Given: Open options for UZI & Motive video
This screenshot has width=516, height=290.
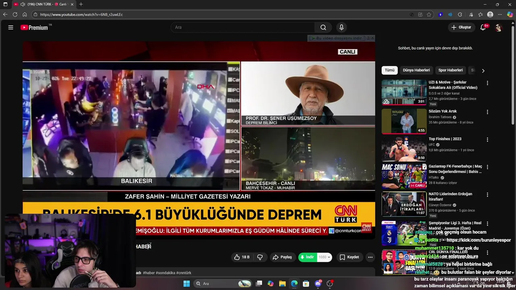Looking at the screenshot, I should [487, 83].
